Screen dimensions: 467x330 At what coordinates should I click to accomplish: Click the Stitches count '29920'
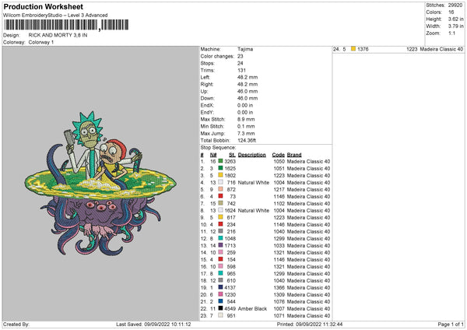click(455, 5)
